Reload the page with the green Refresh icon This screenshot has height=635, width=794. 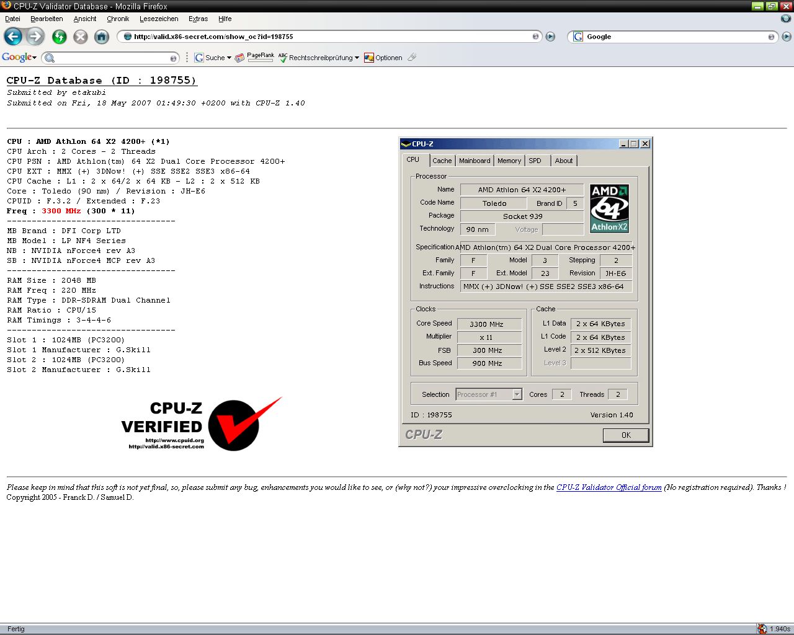pos(60,37)
